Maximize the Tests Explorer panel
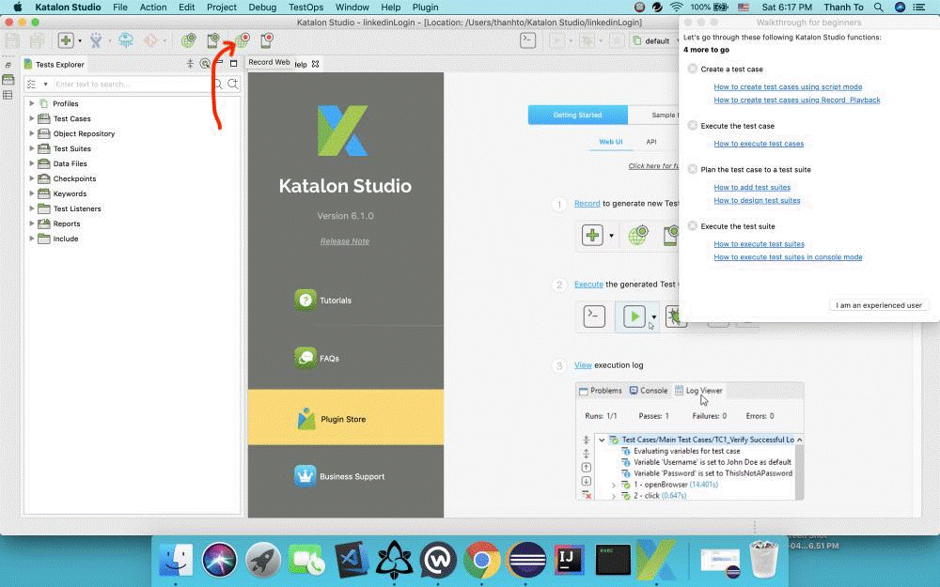Image resolution: width=940 pixels, height=587 pixels. click(234, 64)
